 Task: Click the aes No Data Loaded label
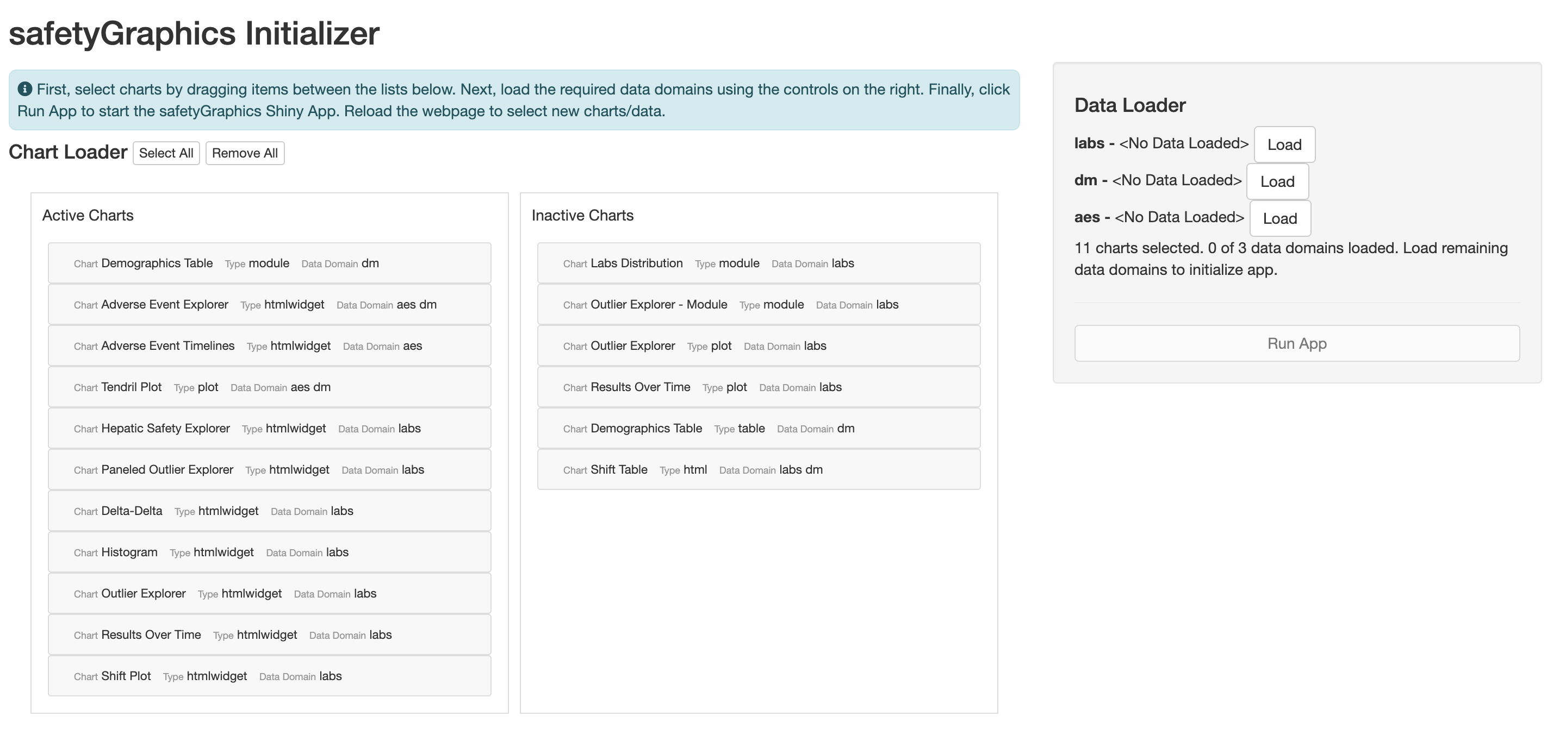(1179, 217)
